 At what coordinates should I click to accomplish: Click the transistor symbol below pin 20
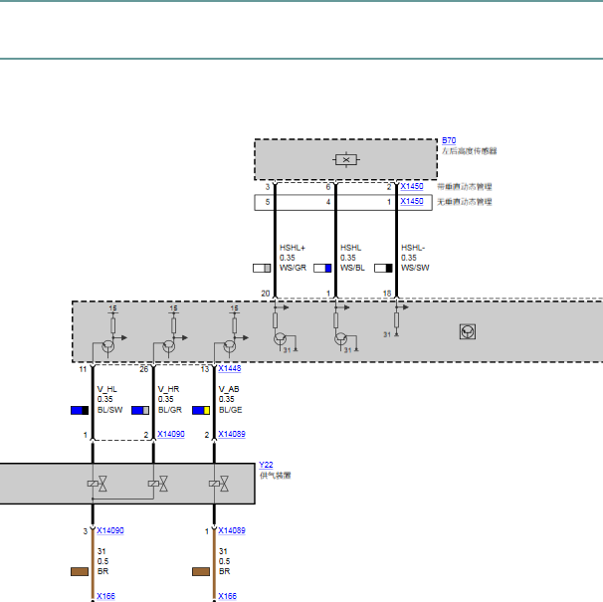[x=280, y=339]
